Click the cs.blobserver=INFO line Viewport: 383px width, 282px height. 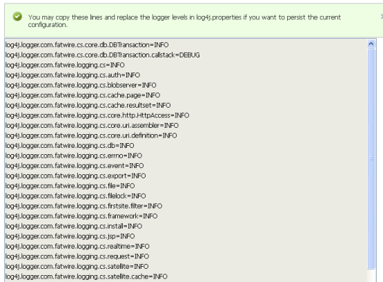click(81, 85)
